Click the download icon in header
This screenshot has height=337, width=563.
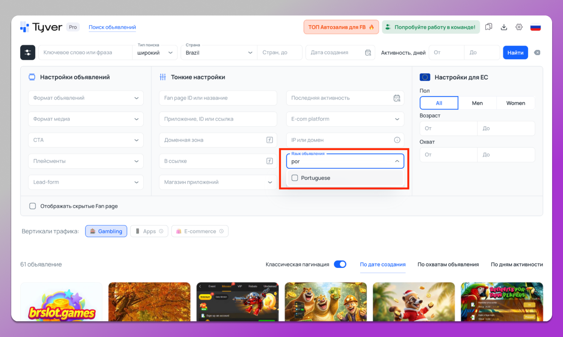pos(504,27)
